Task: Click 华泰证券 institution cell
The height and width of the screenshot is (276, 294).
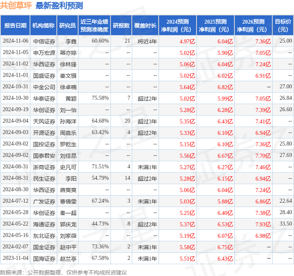Action: [x=44, y=98]
